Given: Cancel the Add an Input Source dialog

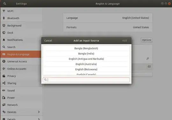Looking at the screenshot, I should pyautogui.click(x=48, y=41).
